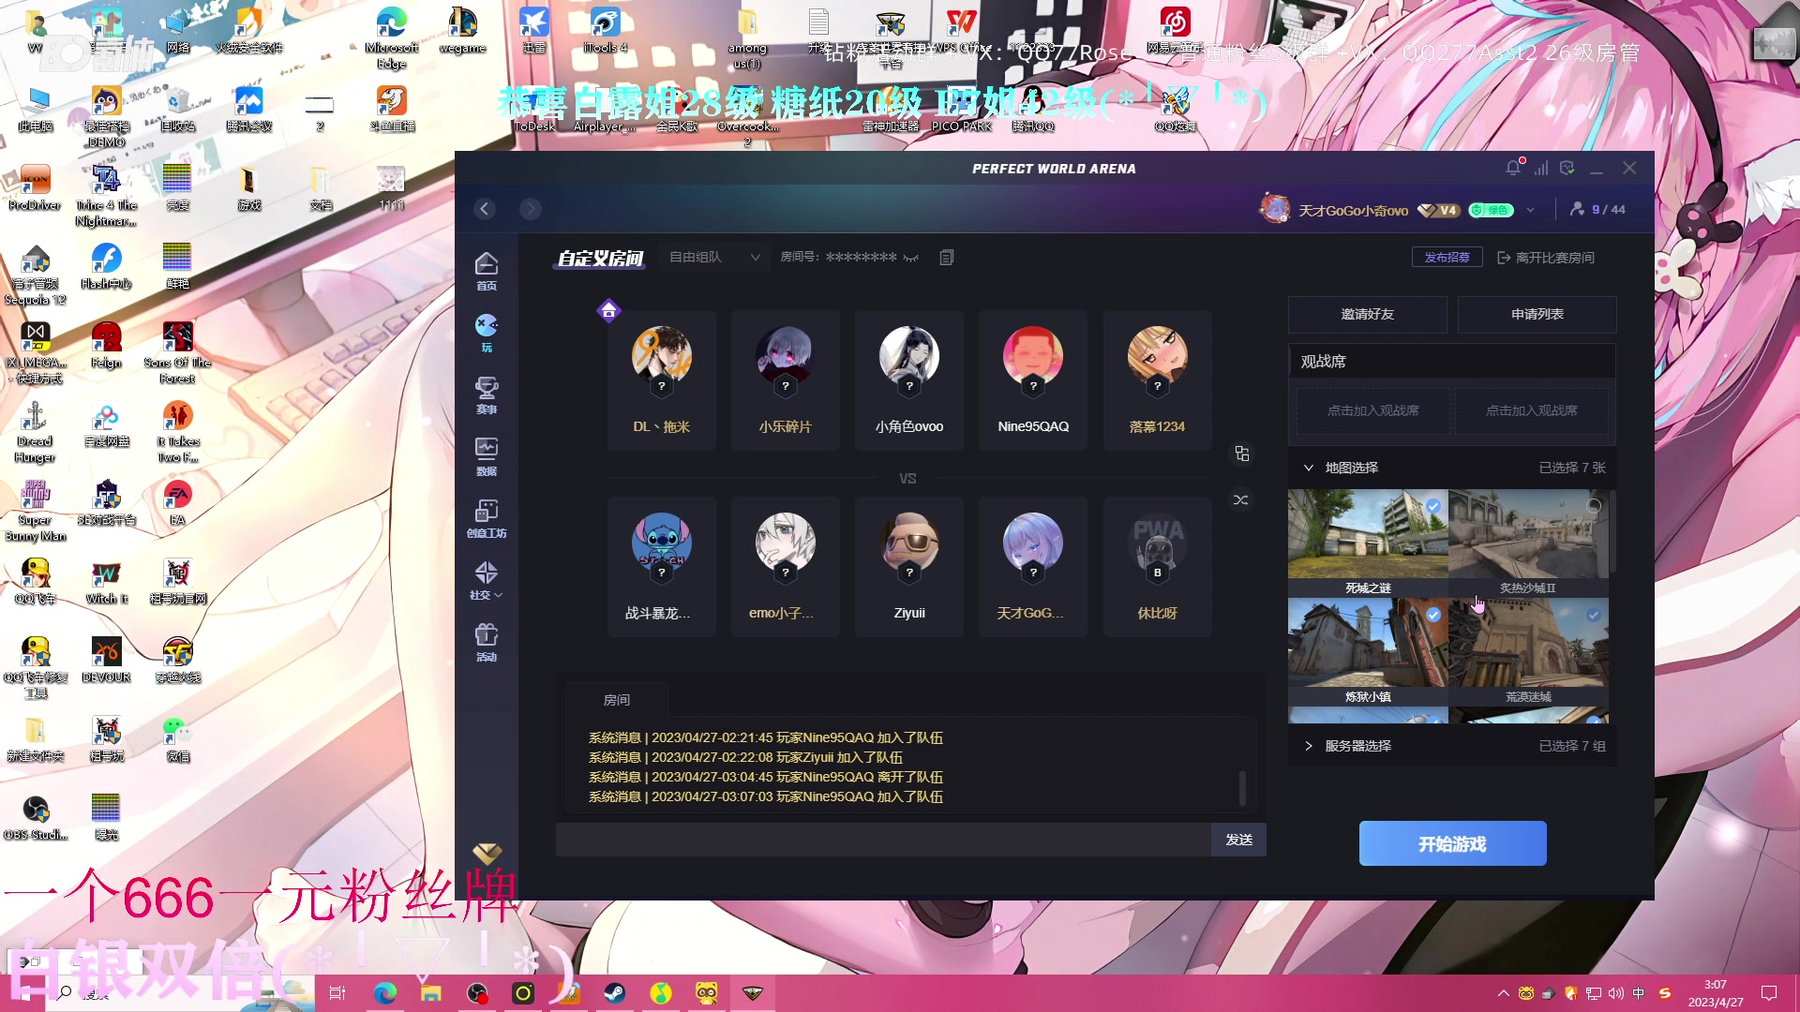Viewport: 1800px width, 1012px height.
Task: Select player card 战斗暴龙
Action: (x=662, y=567)
